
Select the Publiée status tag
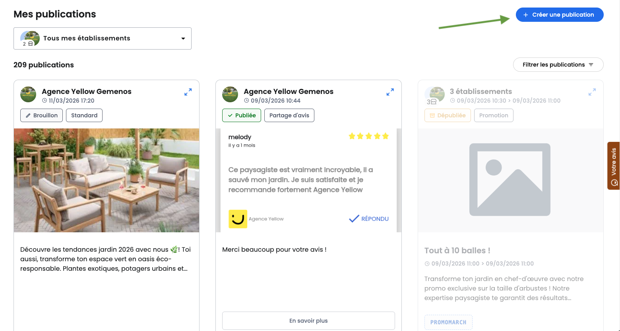[242, 115]
